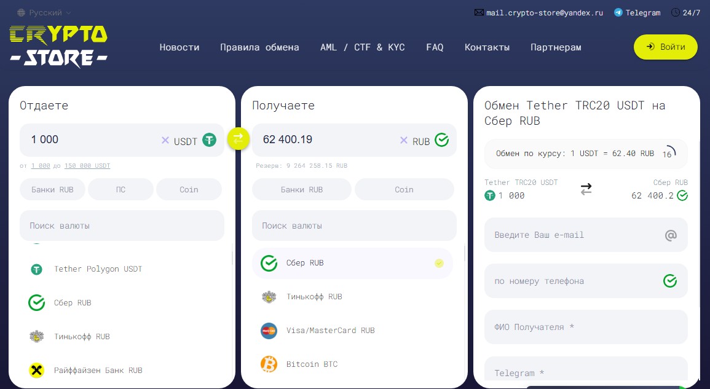Click the swap arrows in exchange summary
The width and height of the screenshot is (710, 389).
tap(586, 189)
